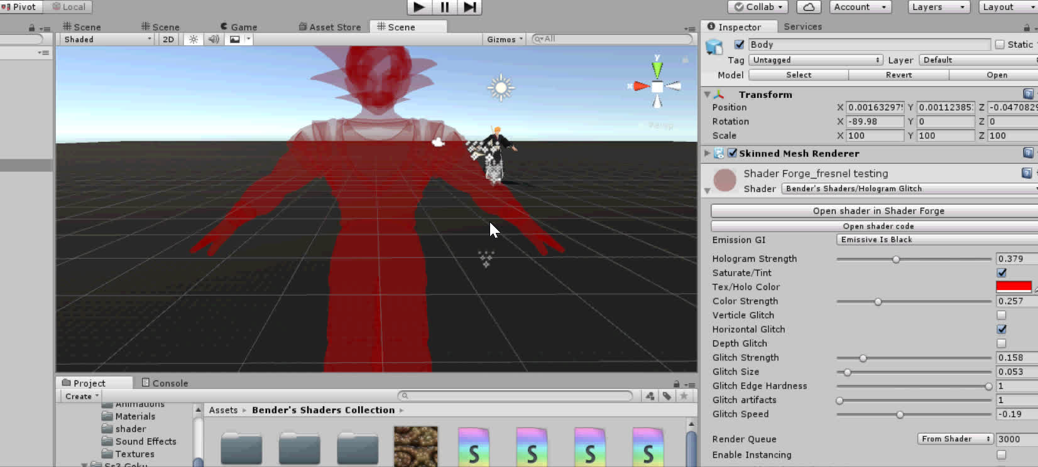Image resolution: width=1038 pixels, height=467 pixels.
Task: Switch to the Game tab
Action: 239,27
